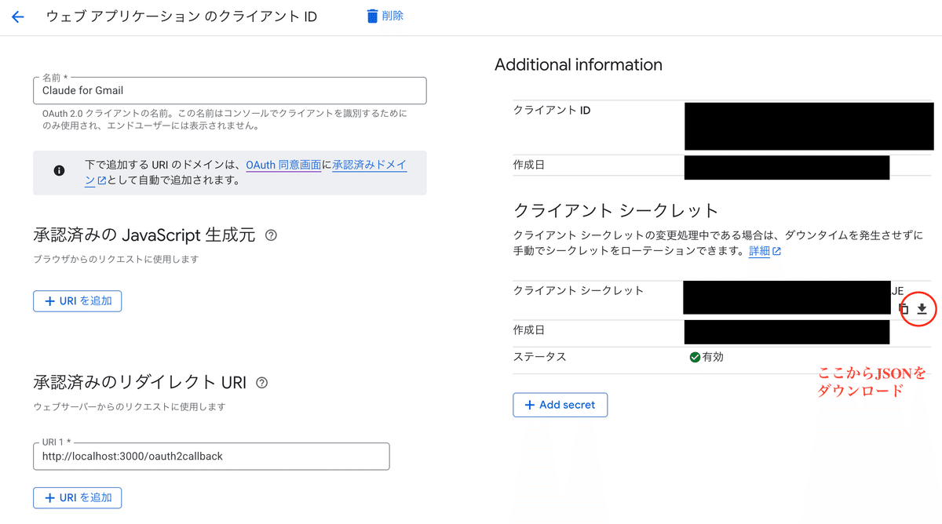Click the redacted クライアント ID value
The width and height of the screenshot is (942, 524).
808,126
